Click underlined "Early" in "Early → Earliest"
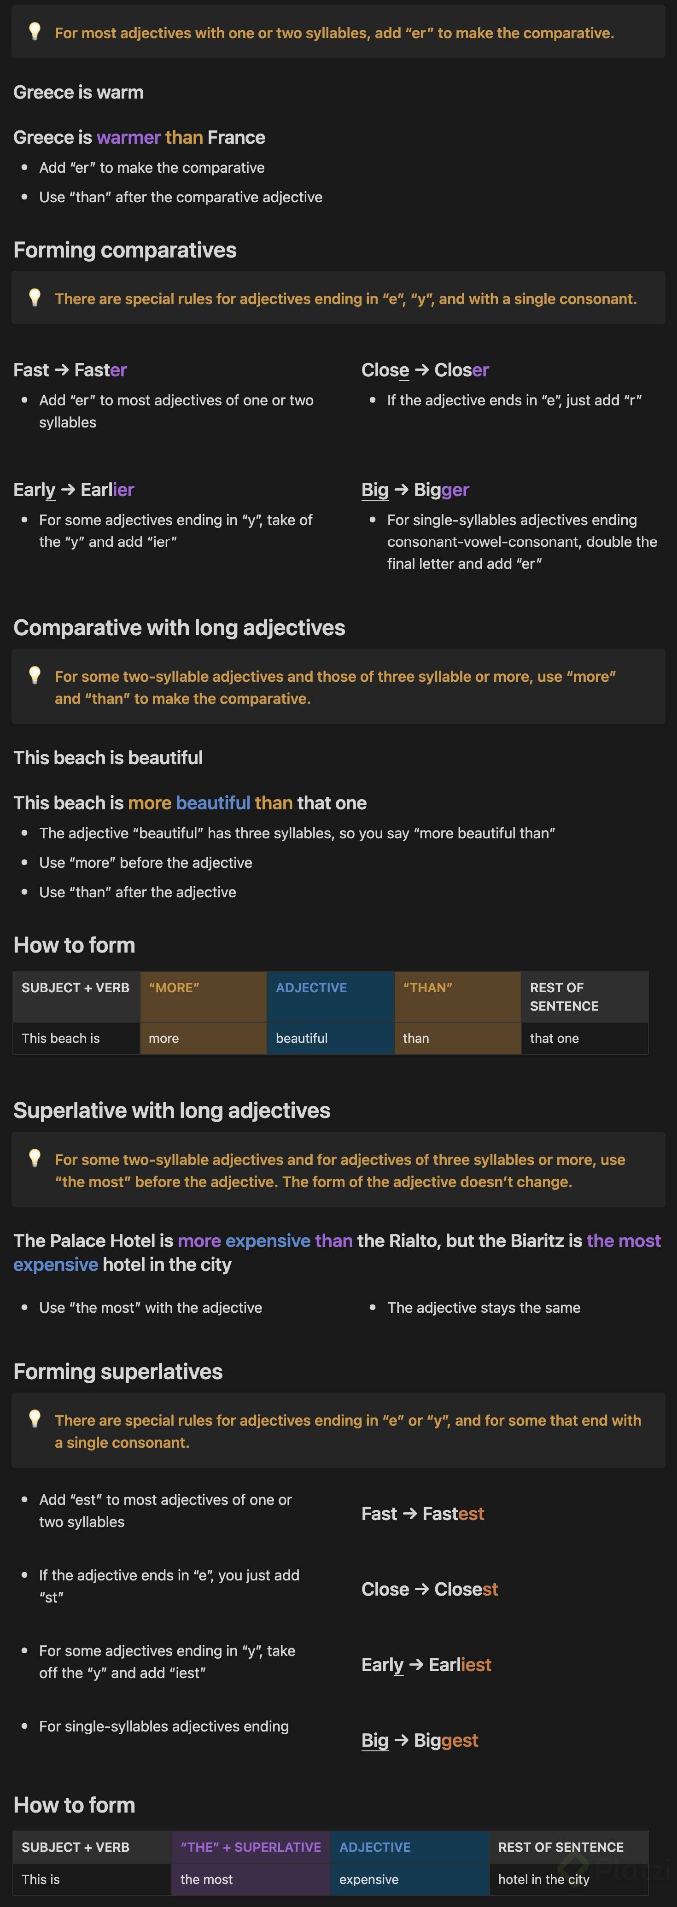The image size is (677, 1907). click(x=382, y=1665)
